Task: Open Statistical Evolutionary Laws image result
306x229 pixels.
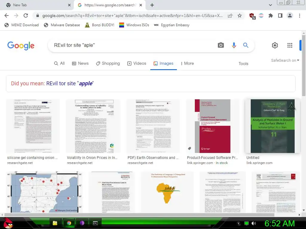Action: point(112,192)
